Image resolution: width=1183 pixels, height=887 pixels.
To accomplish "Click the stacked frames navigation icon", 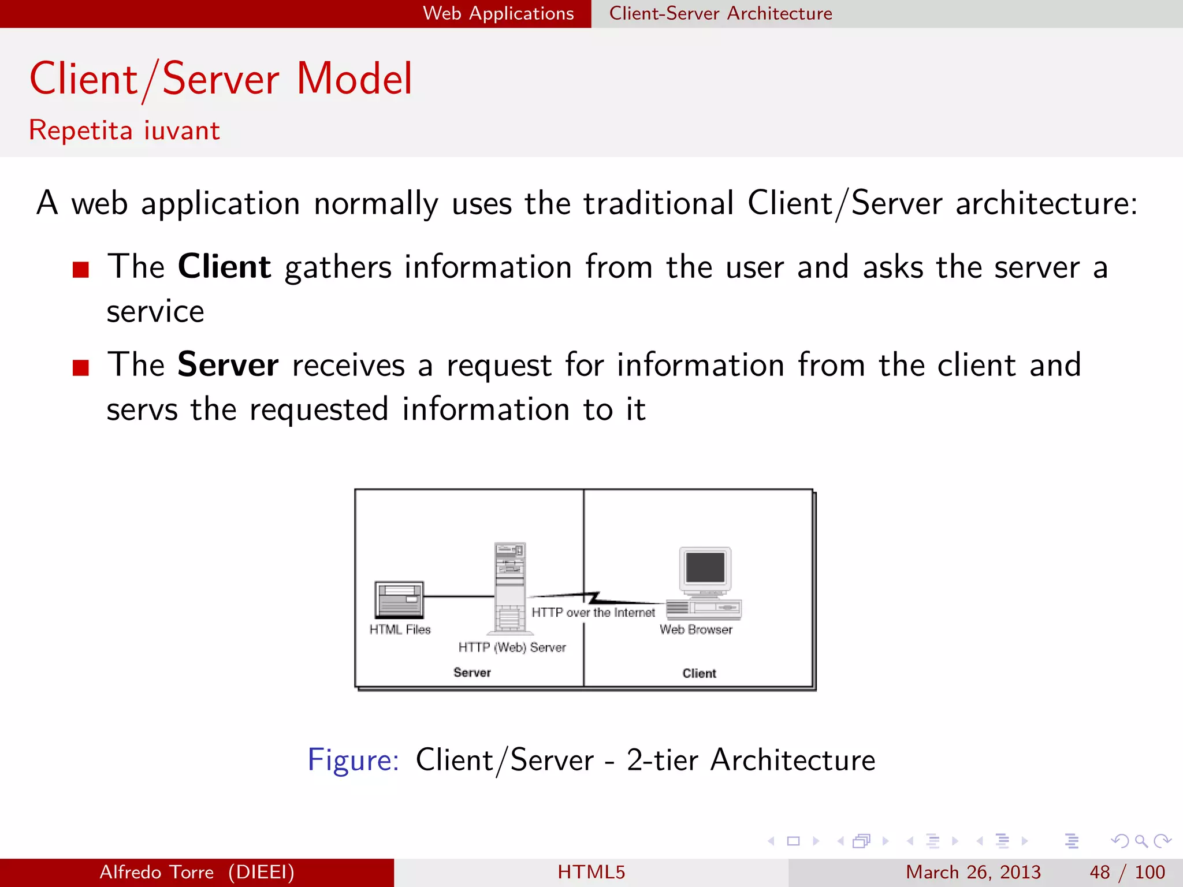I will pyautogui.click(x=861, y=841).
